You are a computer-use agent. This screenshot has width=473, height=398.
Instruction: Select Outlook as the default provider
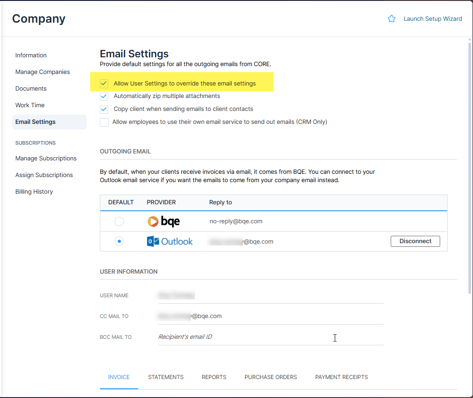pos(119,241)
